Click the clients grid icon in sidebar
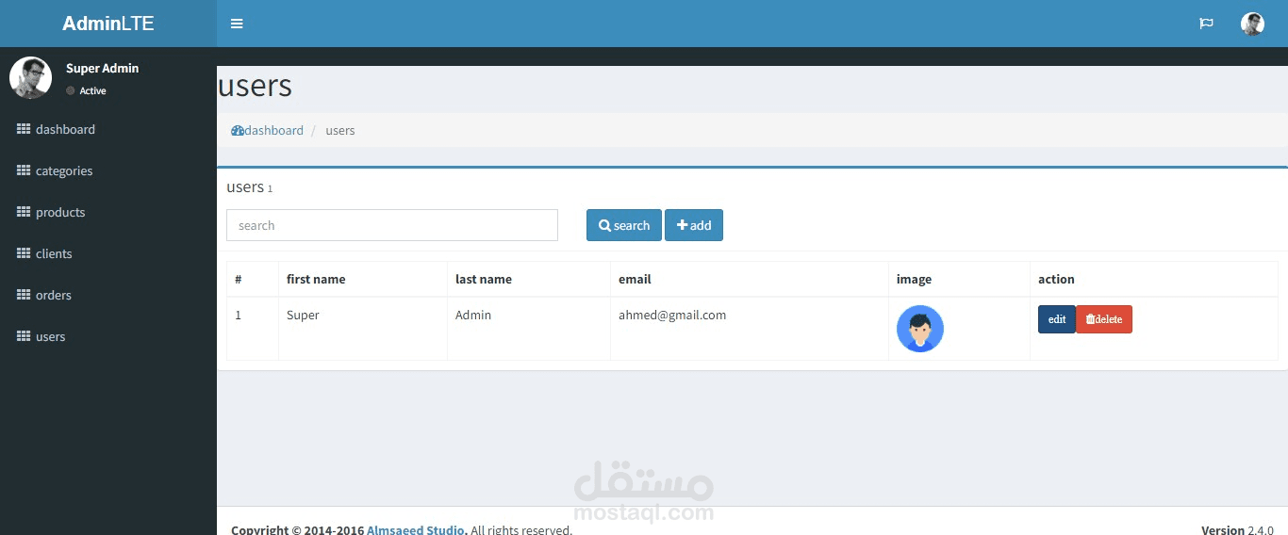Screen dimensions: 1288x535 point(24,253)
